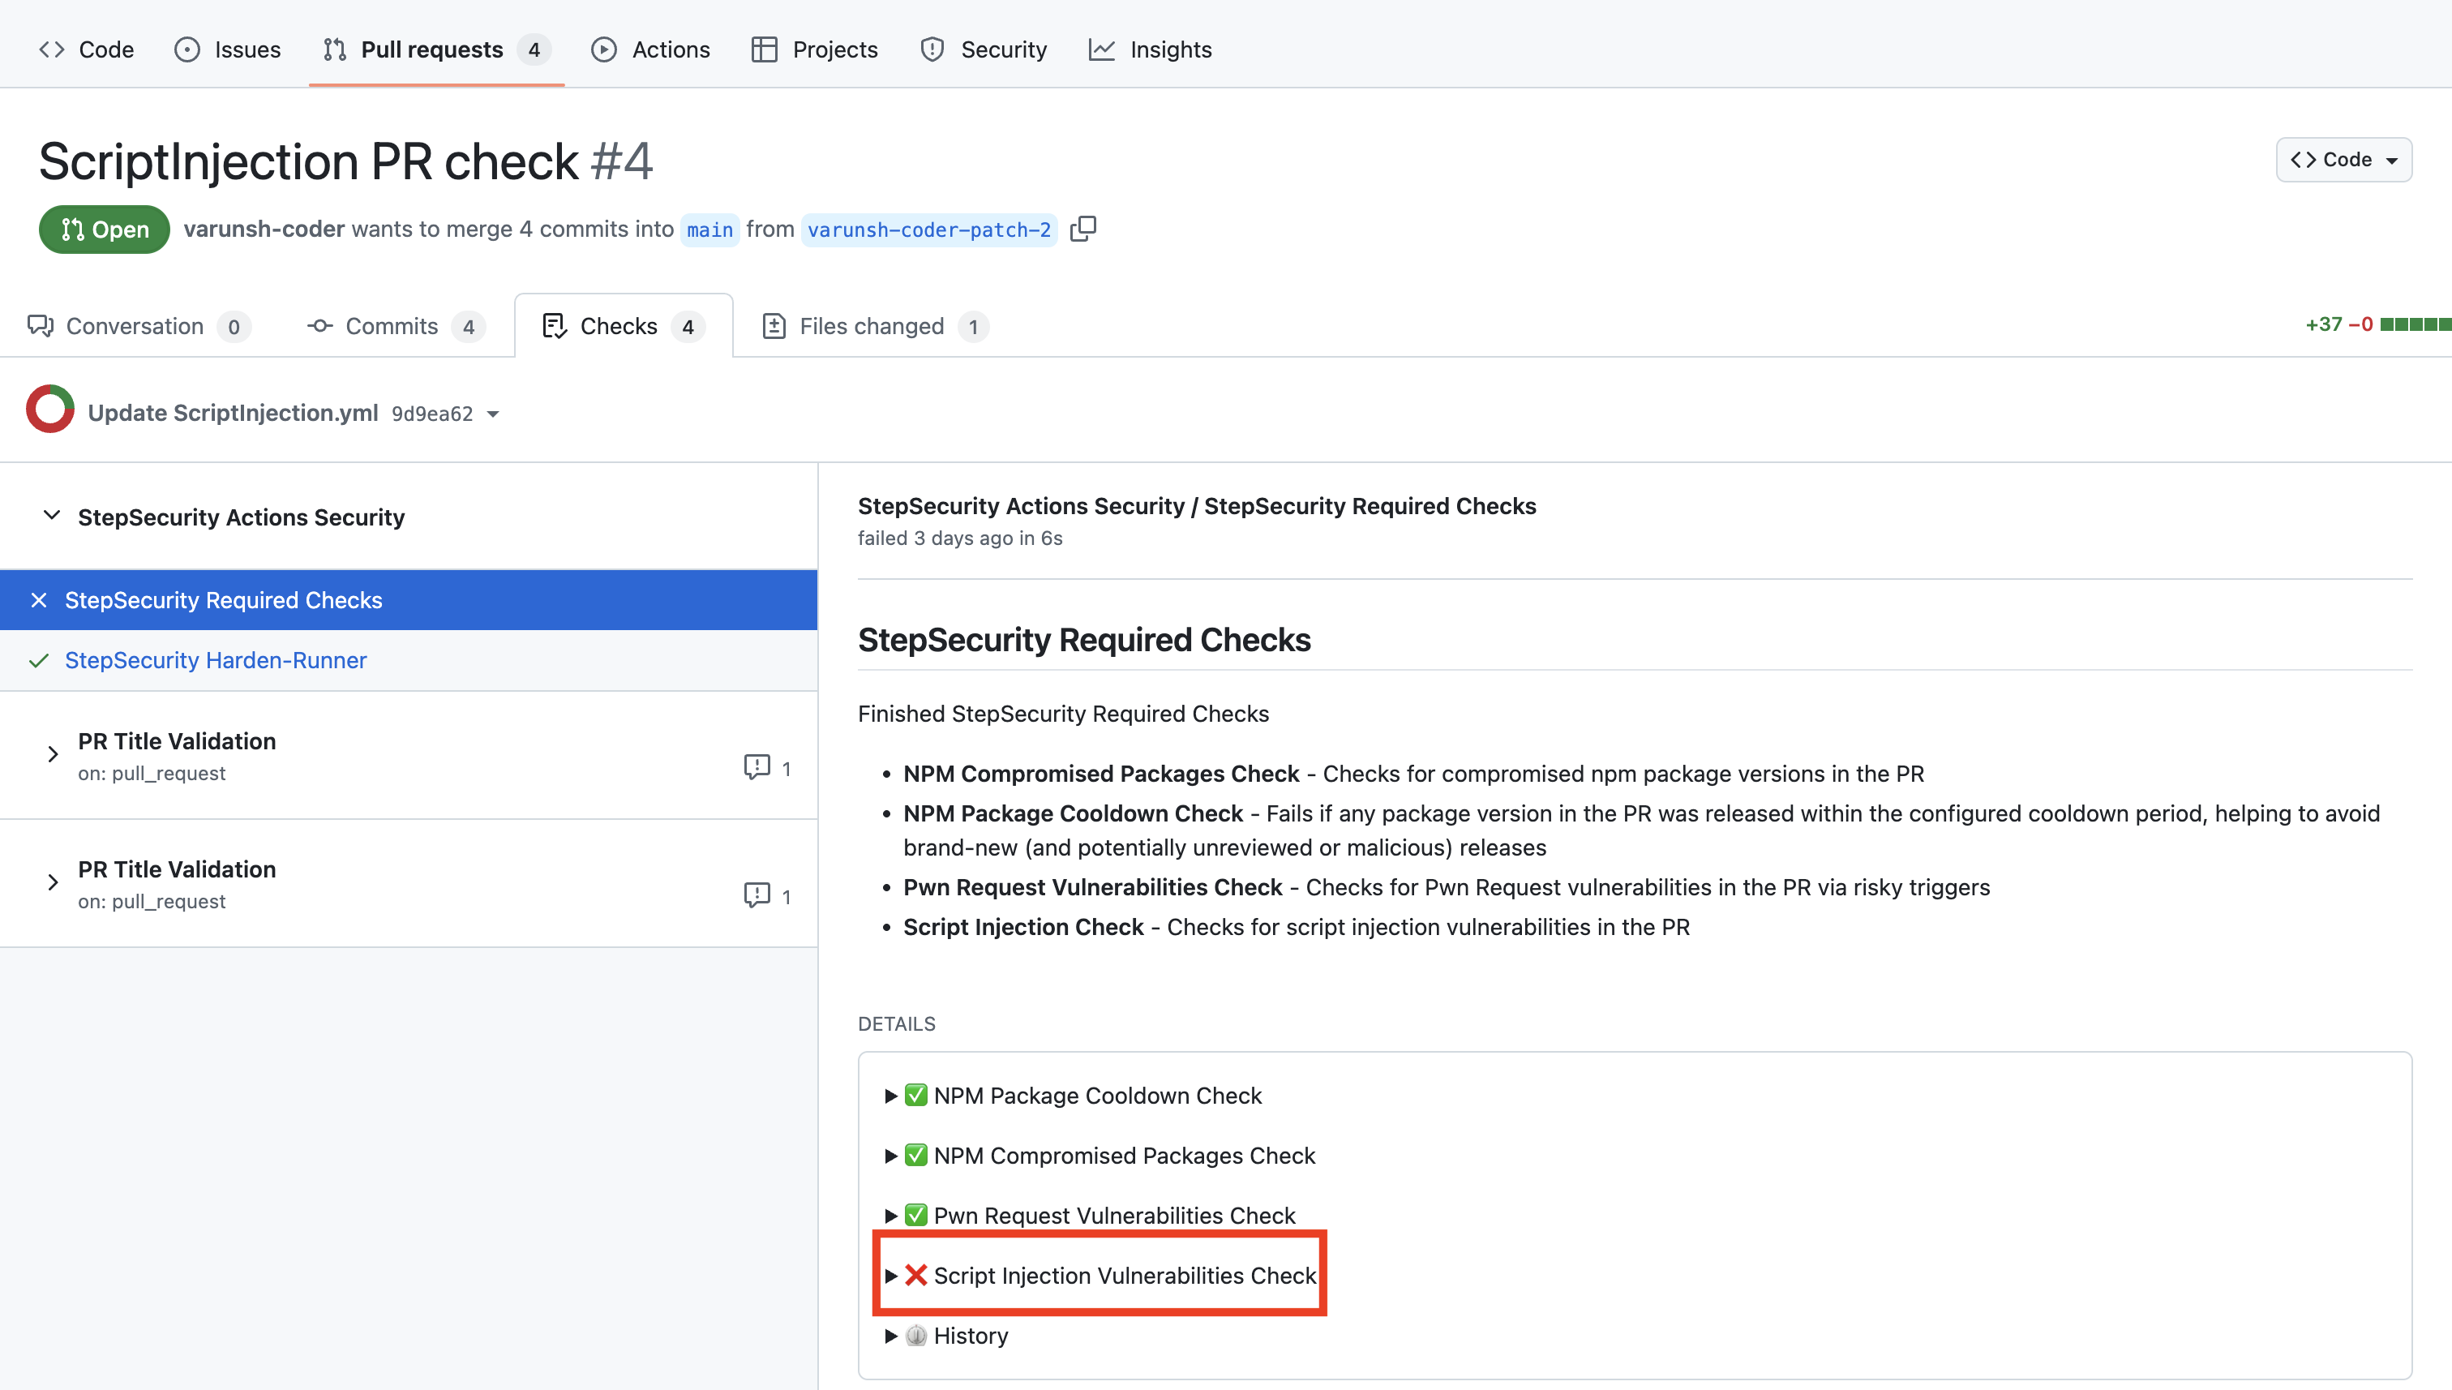Click the pull request branch icon in nav
This screenshot has height=1390, width=2452.
[x=334, y=49]
